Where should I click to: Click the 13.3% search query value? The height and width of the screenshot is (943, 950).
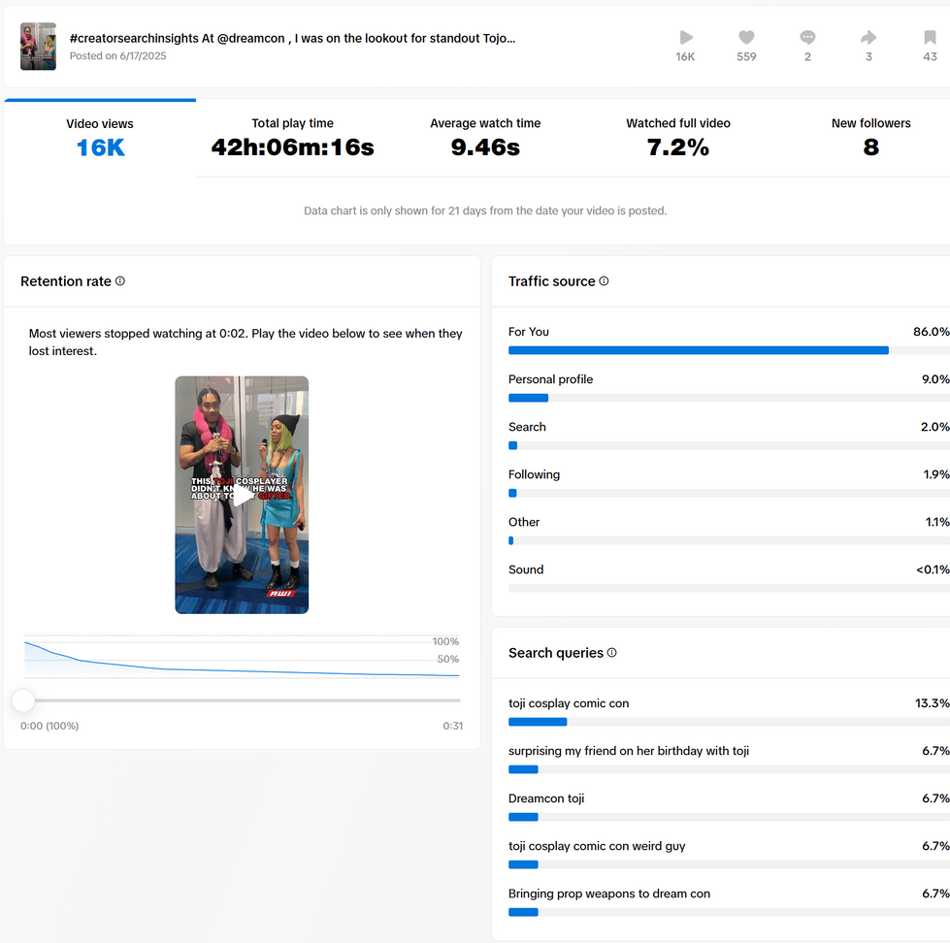tap(932, 703)
